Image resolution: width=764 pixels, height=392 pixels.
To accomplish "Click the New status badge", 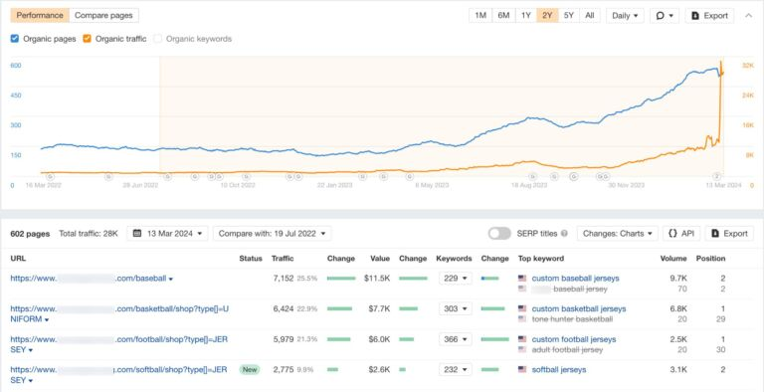I will [x=250, y=369].
